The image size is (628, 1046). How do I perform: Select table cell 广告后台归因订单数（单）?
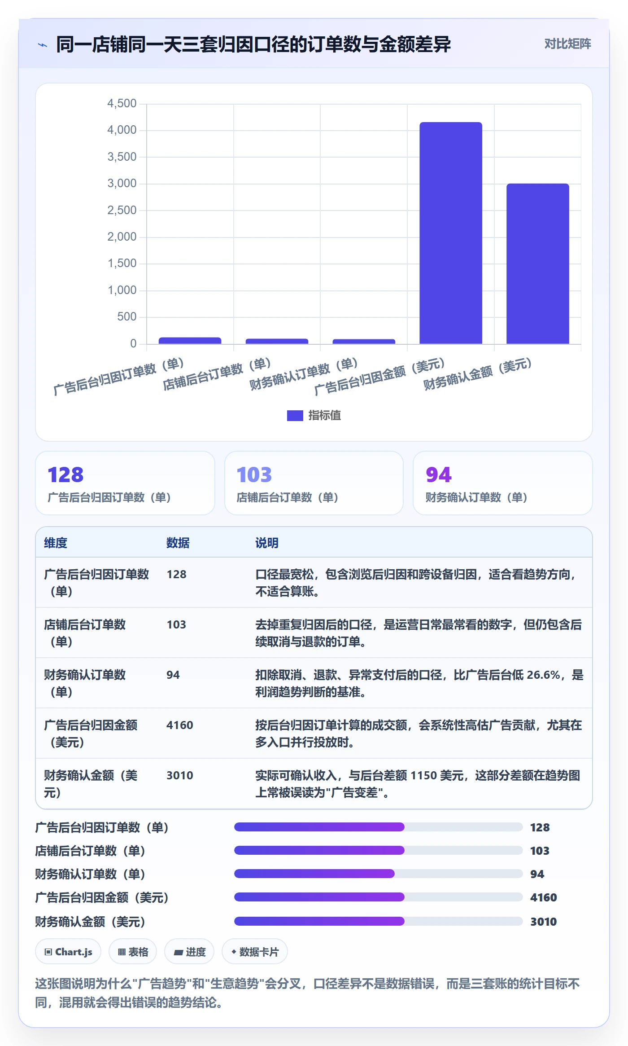click(96, 583)
